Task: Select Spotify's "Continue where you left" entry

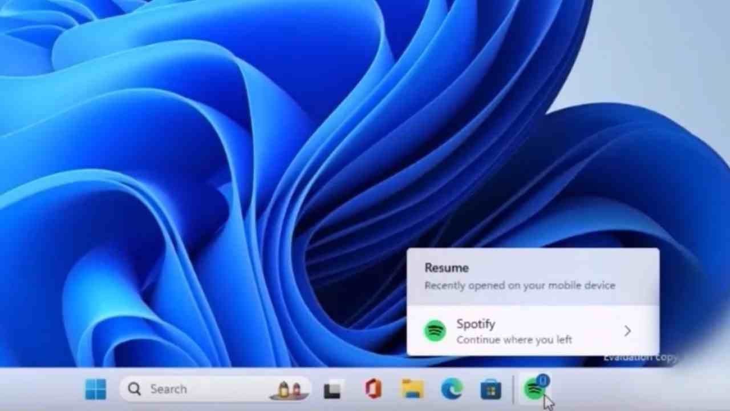Action: pyautogui.click(x=514, y=339)
